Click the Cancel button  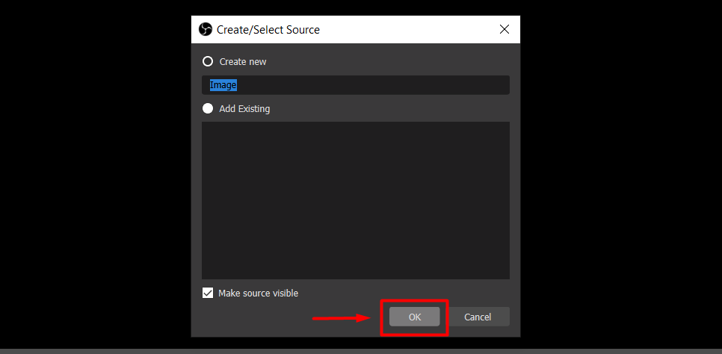point(478,317)
